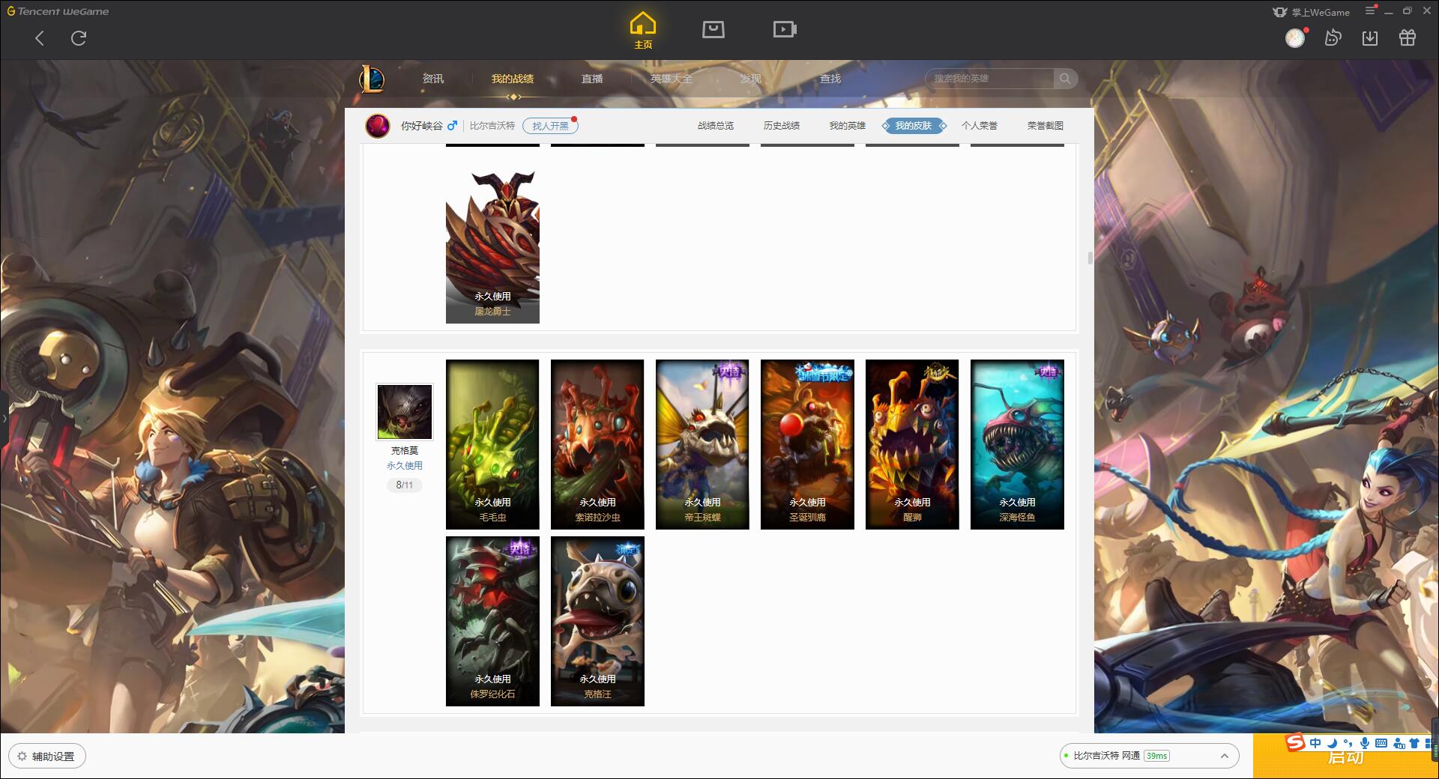Image resolution: width=1439 pixels, height=779 pixels.
Task: Go back with the left arrow icon
Action: tap(40, 38)
